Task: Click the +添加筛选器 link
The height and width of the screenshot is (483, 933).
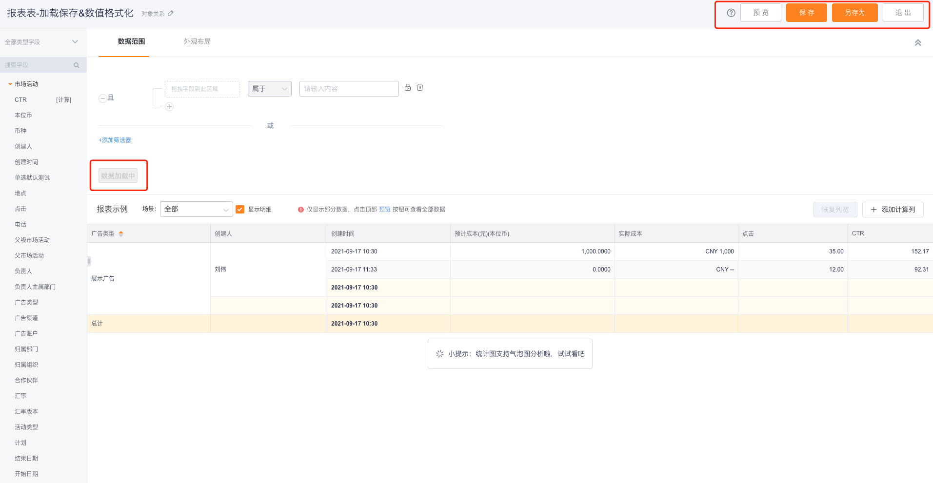Action: point(115,140)
